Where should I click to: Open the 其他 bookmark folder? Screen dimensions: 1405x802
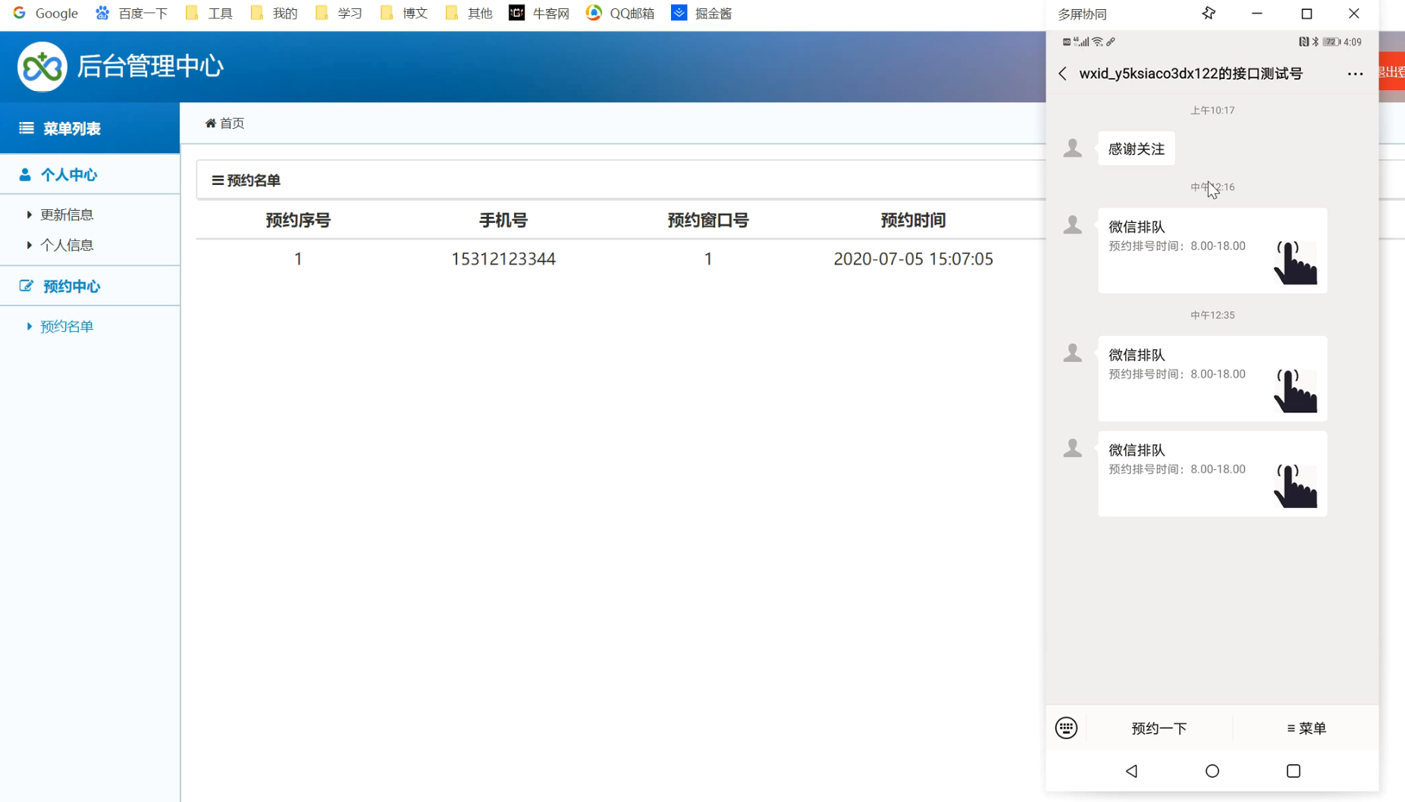(x=469, y=13)
